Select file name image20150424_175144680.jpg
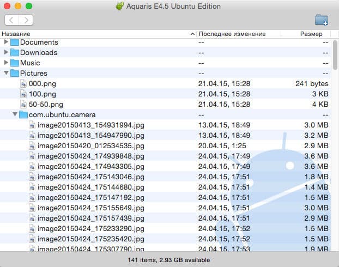 (91, 187)
